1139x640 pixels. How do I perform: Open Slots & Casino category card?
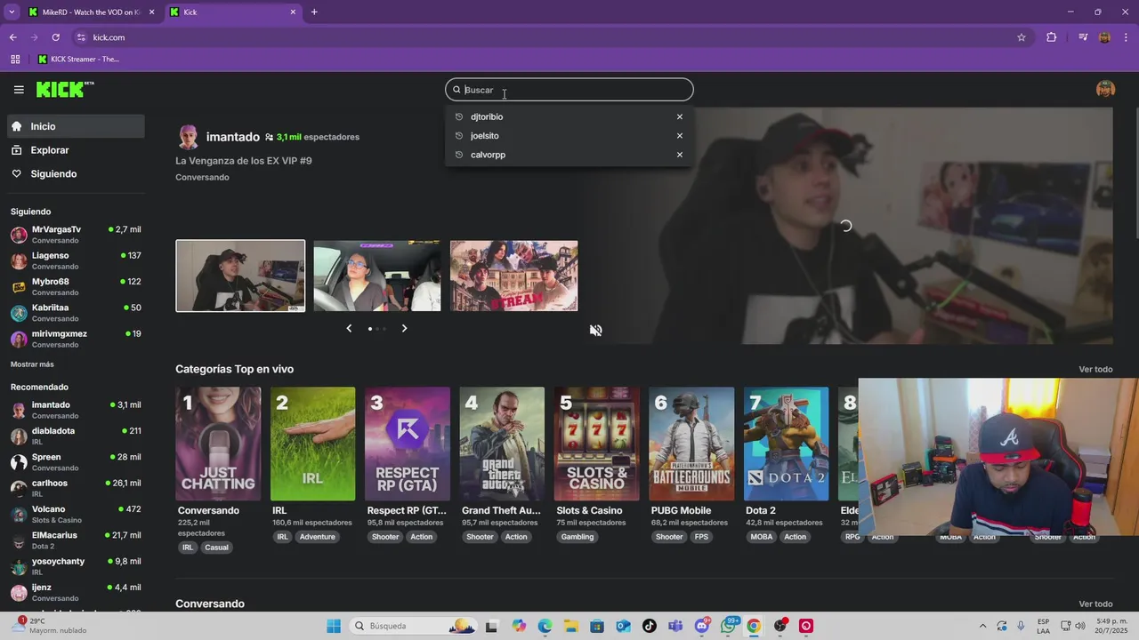point(596,444)
